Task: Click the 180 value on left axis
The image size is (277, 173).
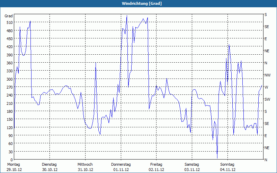Action: pyautogui.click(x=10, y=111)
